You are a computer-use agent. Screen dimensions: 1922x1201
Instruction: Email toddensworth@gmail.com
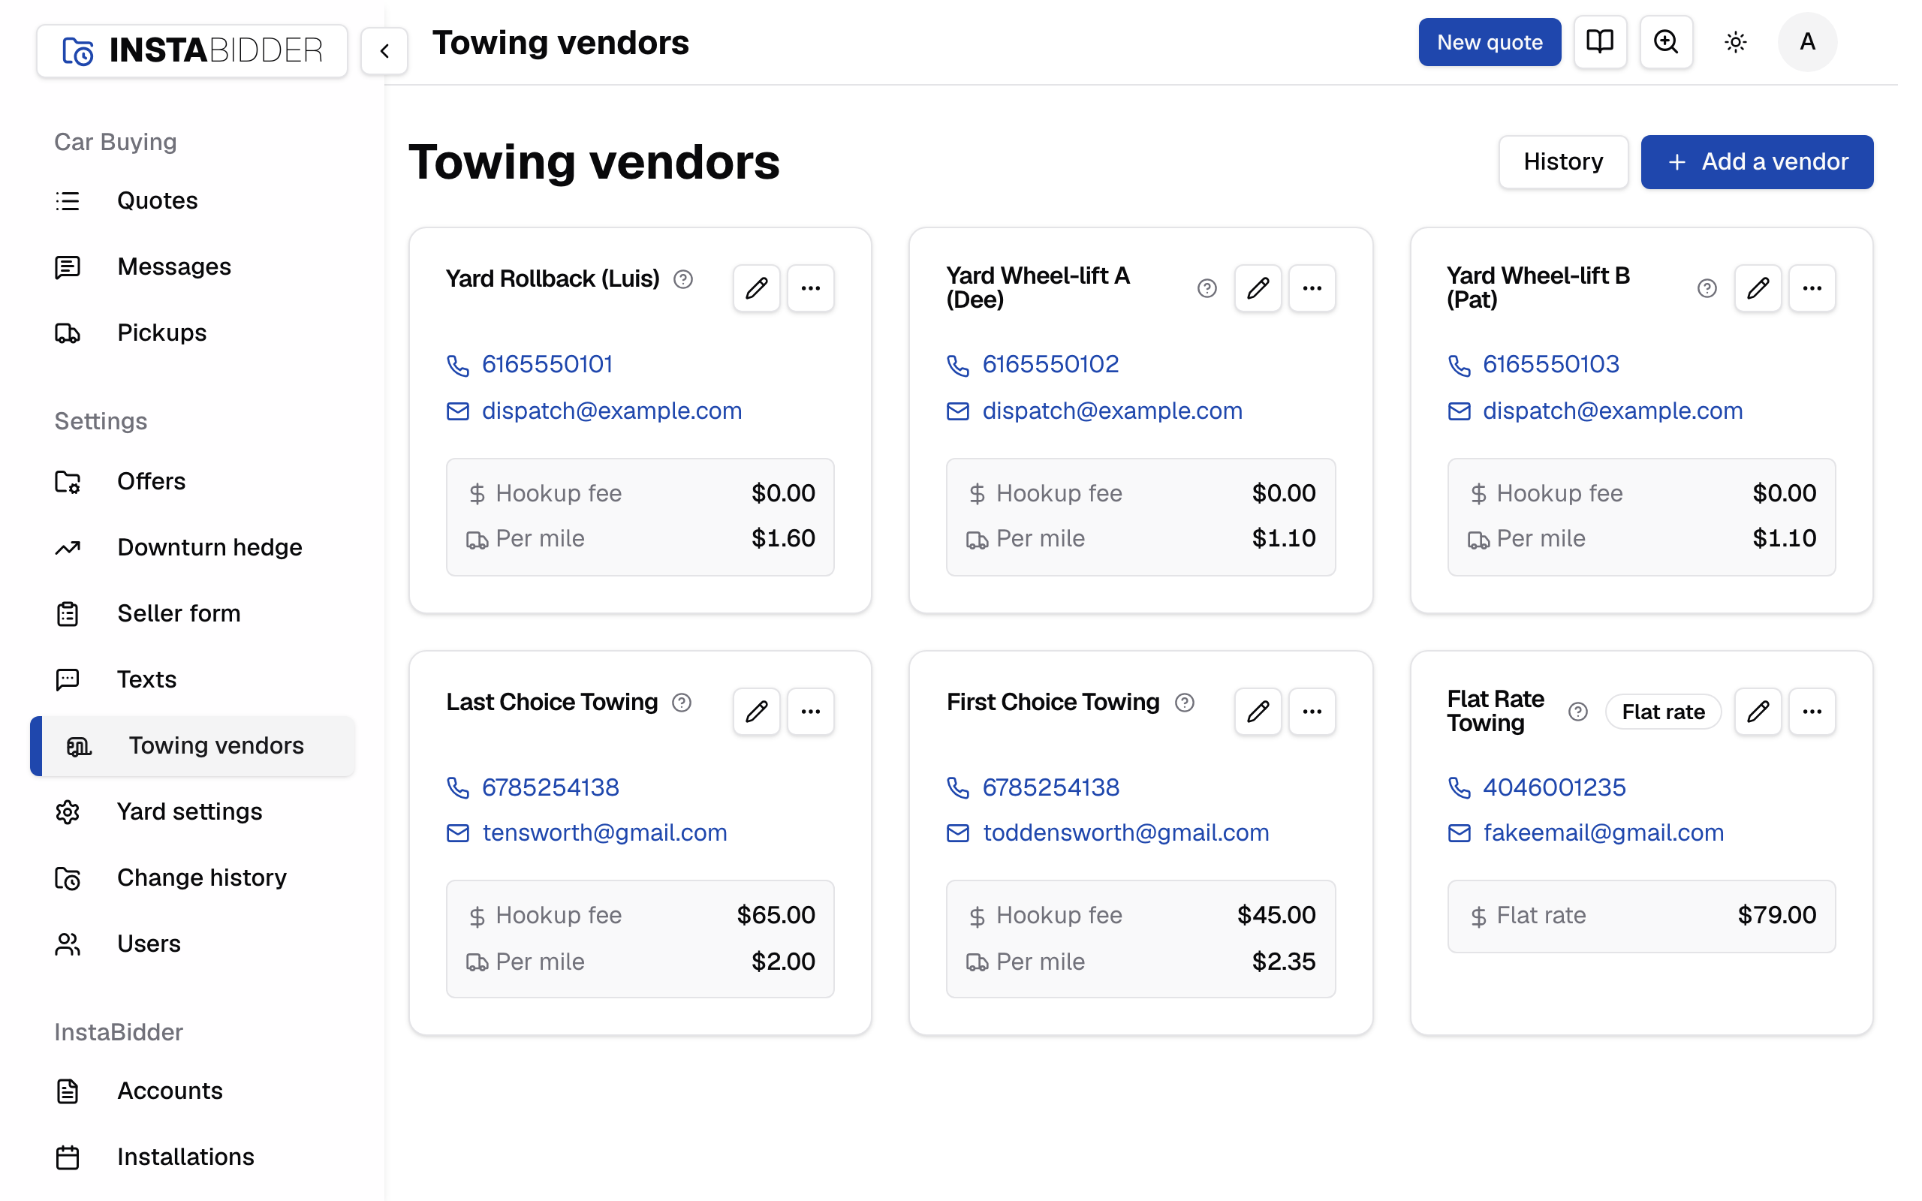pyautogui.click(x=1125, y=832)
